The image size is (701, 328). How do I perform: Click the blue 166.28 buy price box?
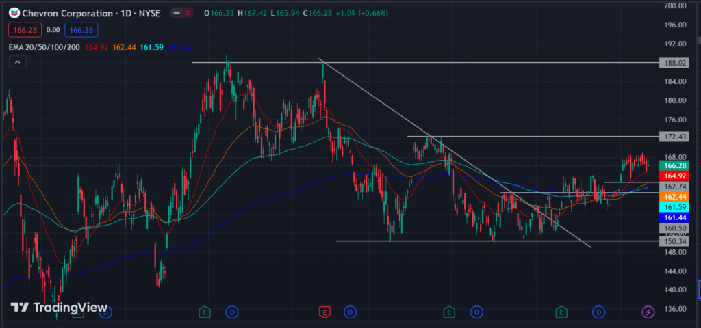(81, 30)
